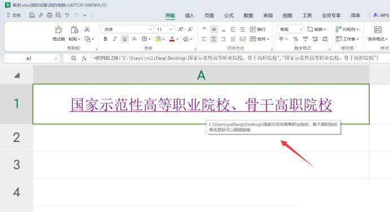390x212 pixels.
Task: Cut selection with the scissors icon
Action: coord(87,29)
